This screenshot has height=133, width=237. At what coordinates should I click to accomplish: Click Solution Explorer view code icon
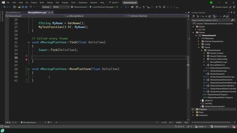click(221, 16)
